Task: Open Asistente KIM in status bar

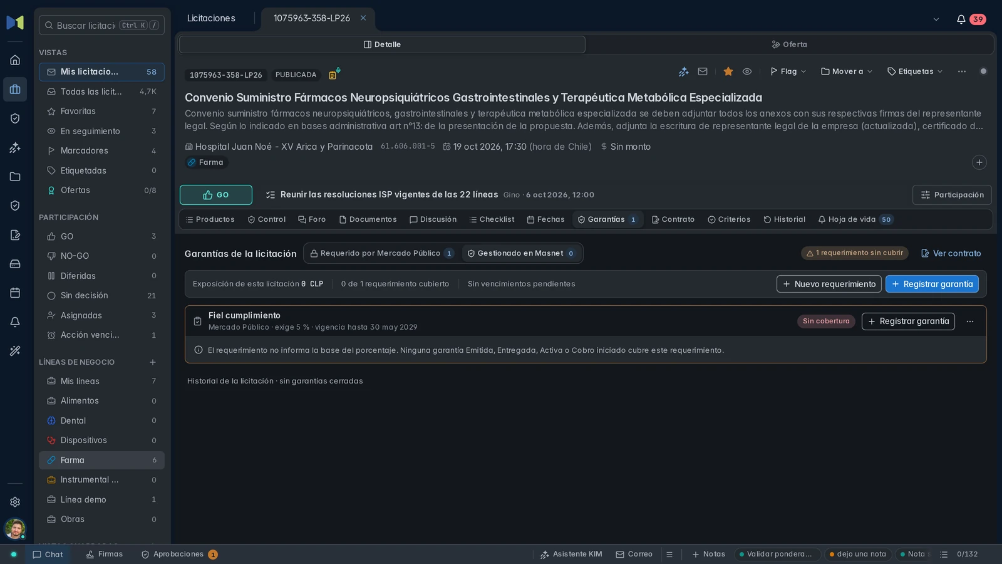Action: (x=571, y=555)
